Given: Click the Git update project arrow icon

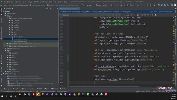Looking at the screenshot, I should (141, 5).
